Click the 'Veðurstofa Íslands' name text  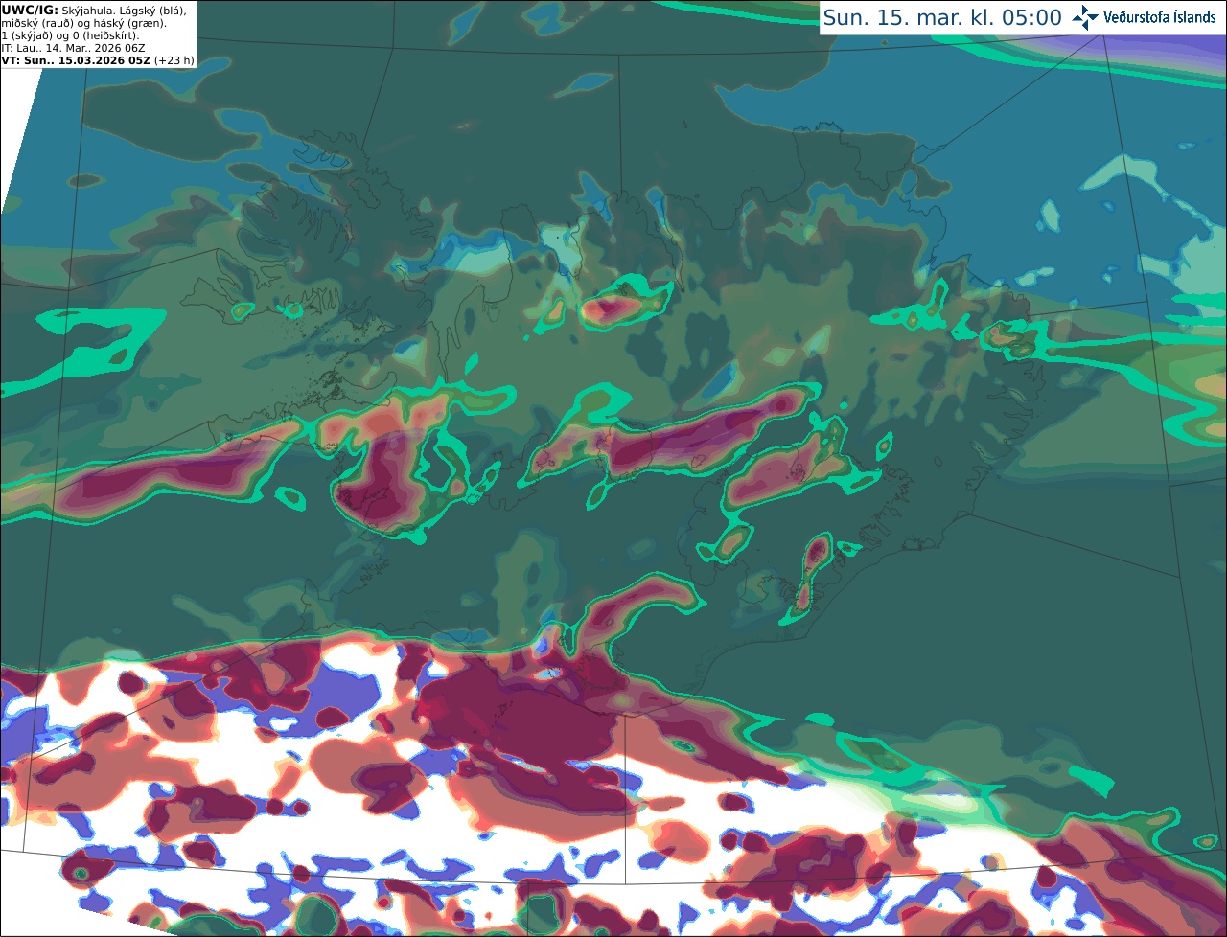coord(1160,17)
